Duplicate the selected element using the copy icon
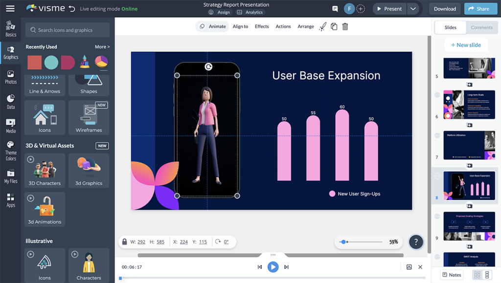This screenshot has width=501, height=283. tap(335, 26)
